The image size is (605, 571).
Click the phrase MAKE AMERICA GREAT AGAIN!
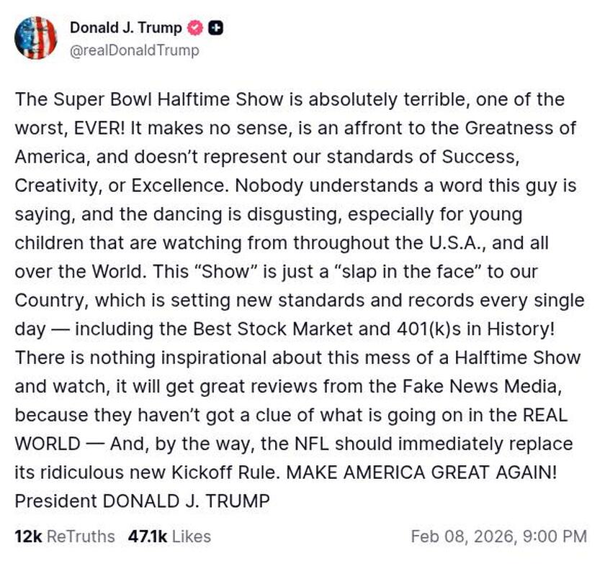tap(425, 473)
